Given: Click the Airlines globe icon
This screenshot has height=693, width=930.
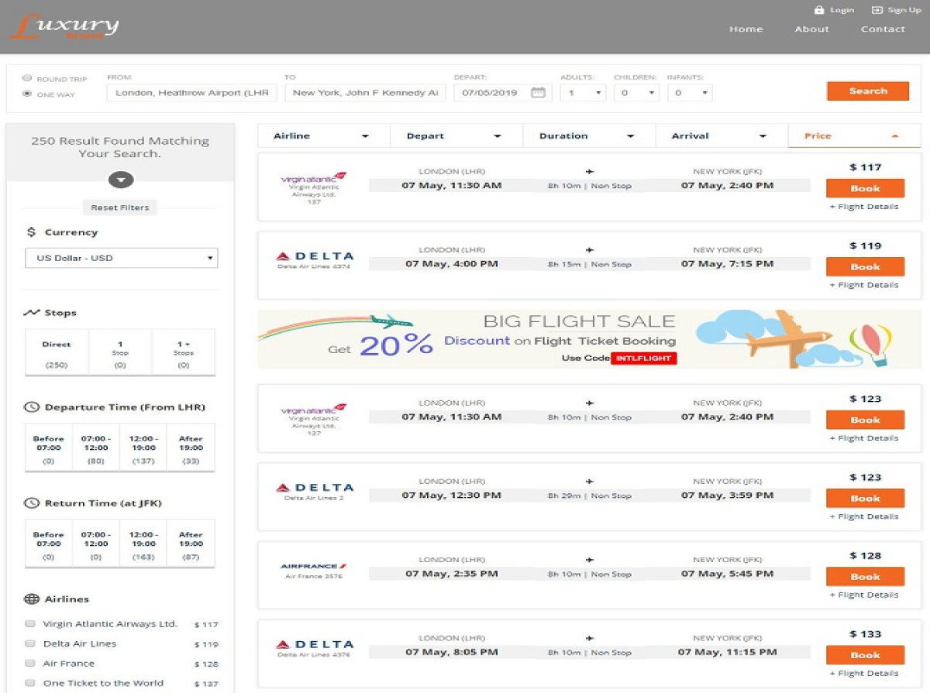Looking at the screenshot, I should [x=32, y=599].
